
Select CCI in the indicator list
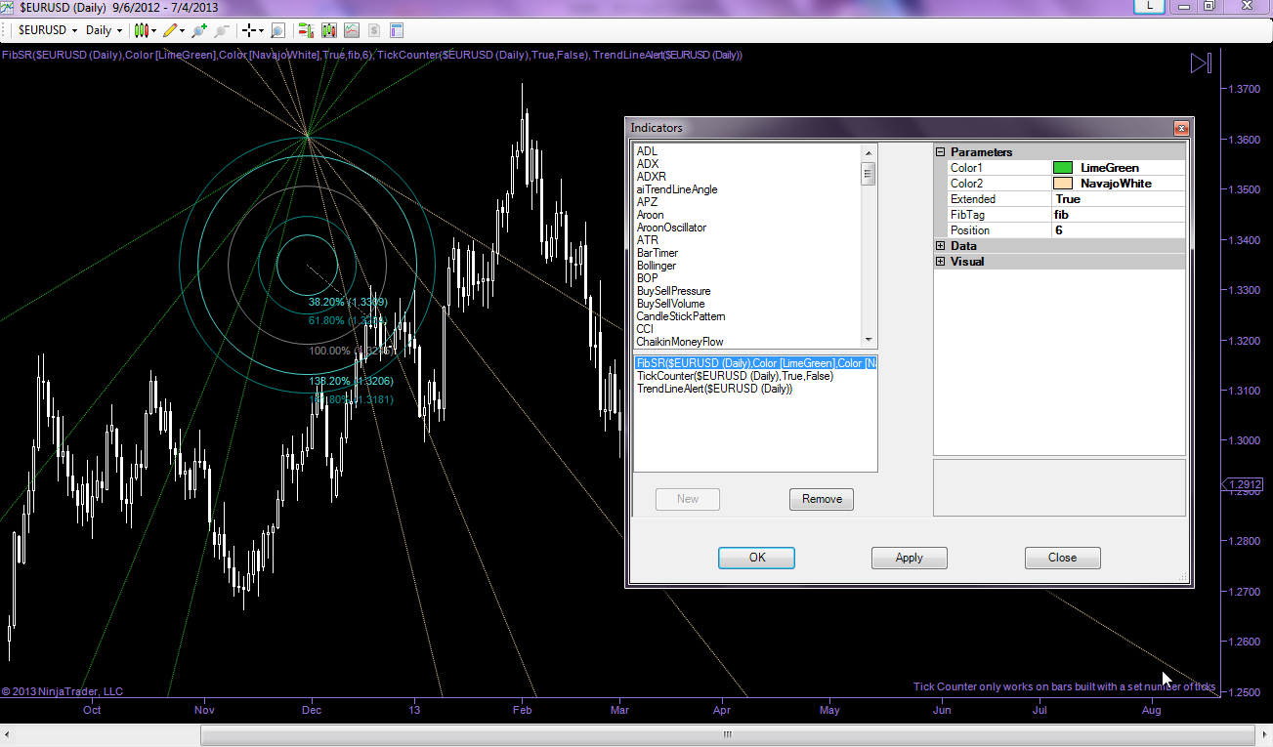[645, 329]
